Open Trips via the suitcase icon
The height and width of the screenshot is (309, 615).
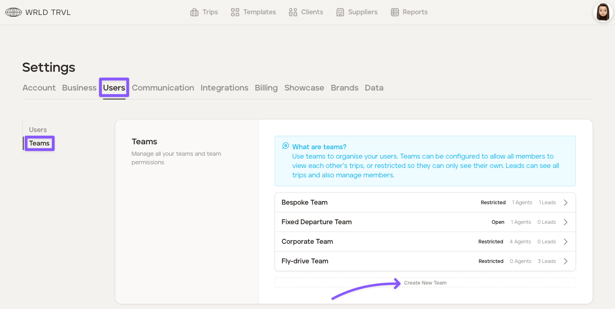pos(194,12)
